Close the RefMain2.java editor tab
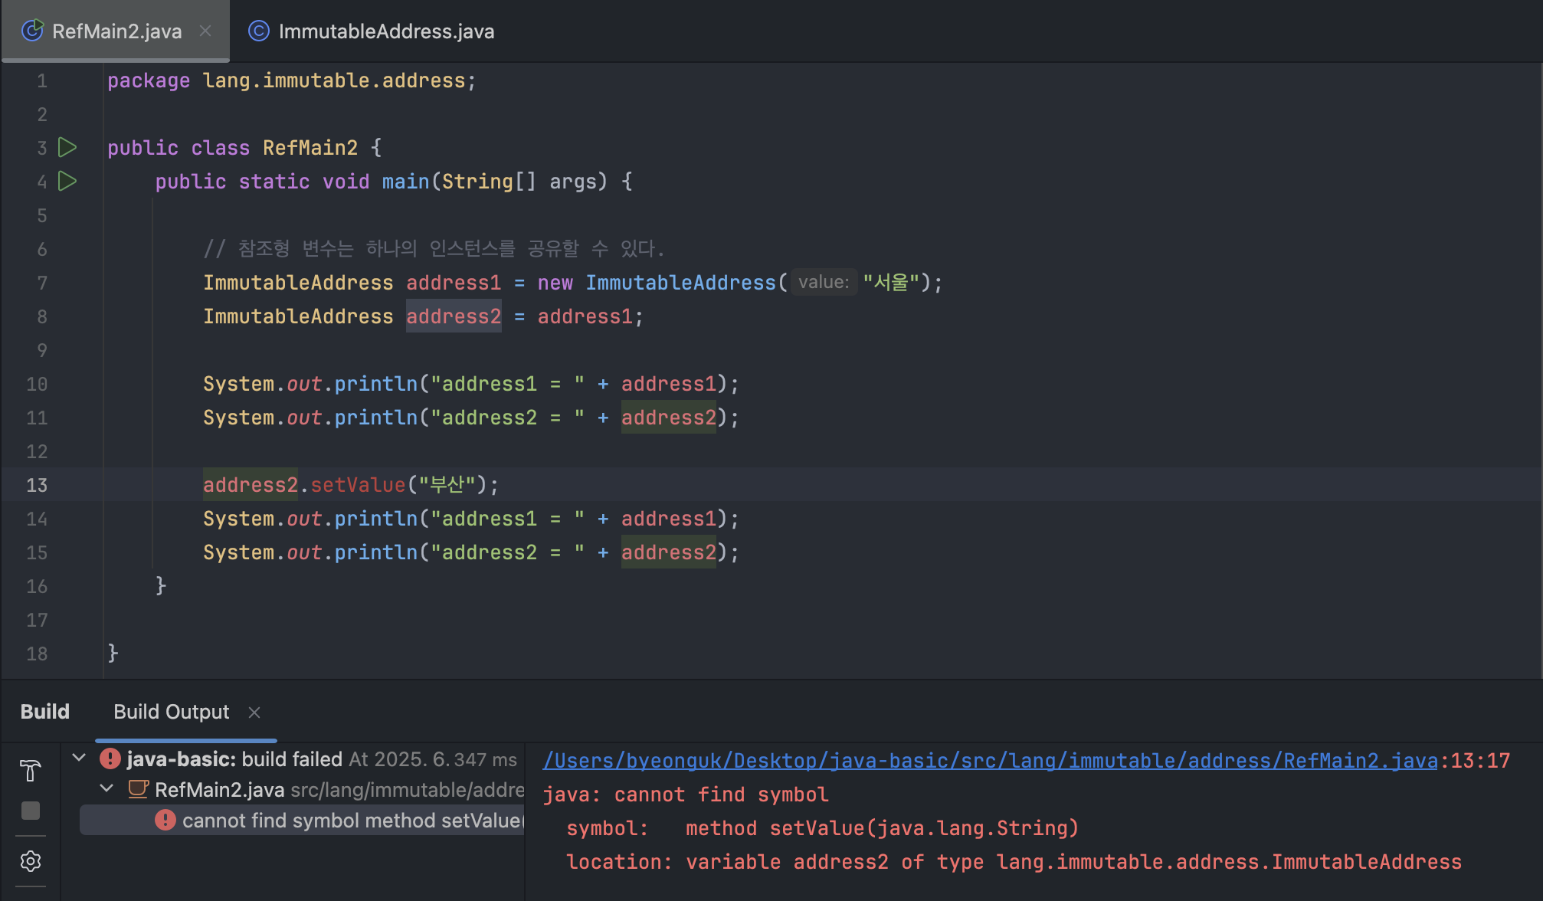This screenshot has width=1543, height=901. pyautogui.click(x=205, y=31)
